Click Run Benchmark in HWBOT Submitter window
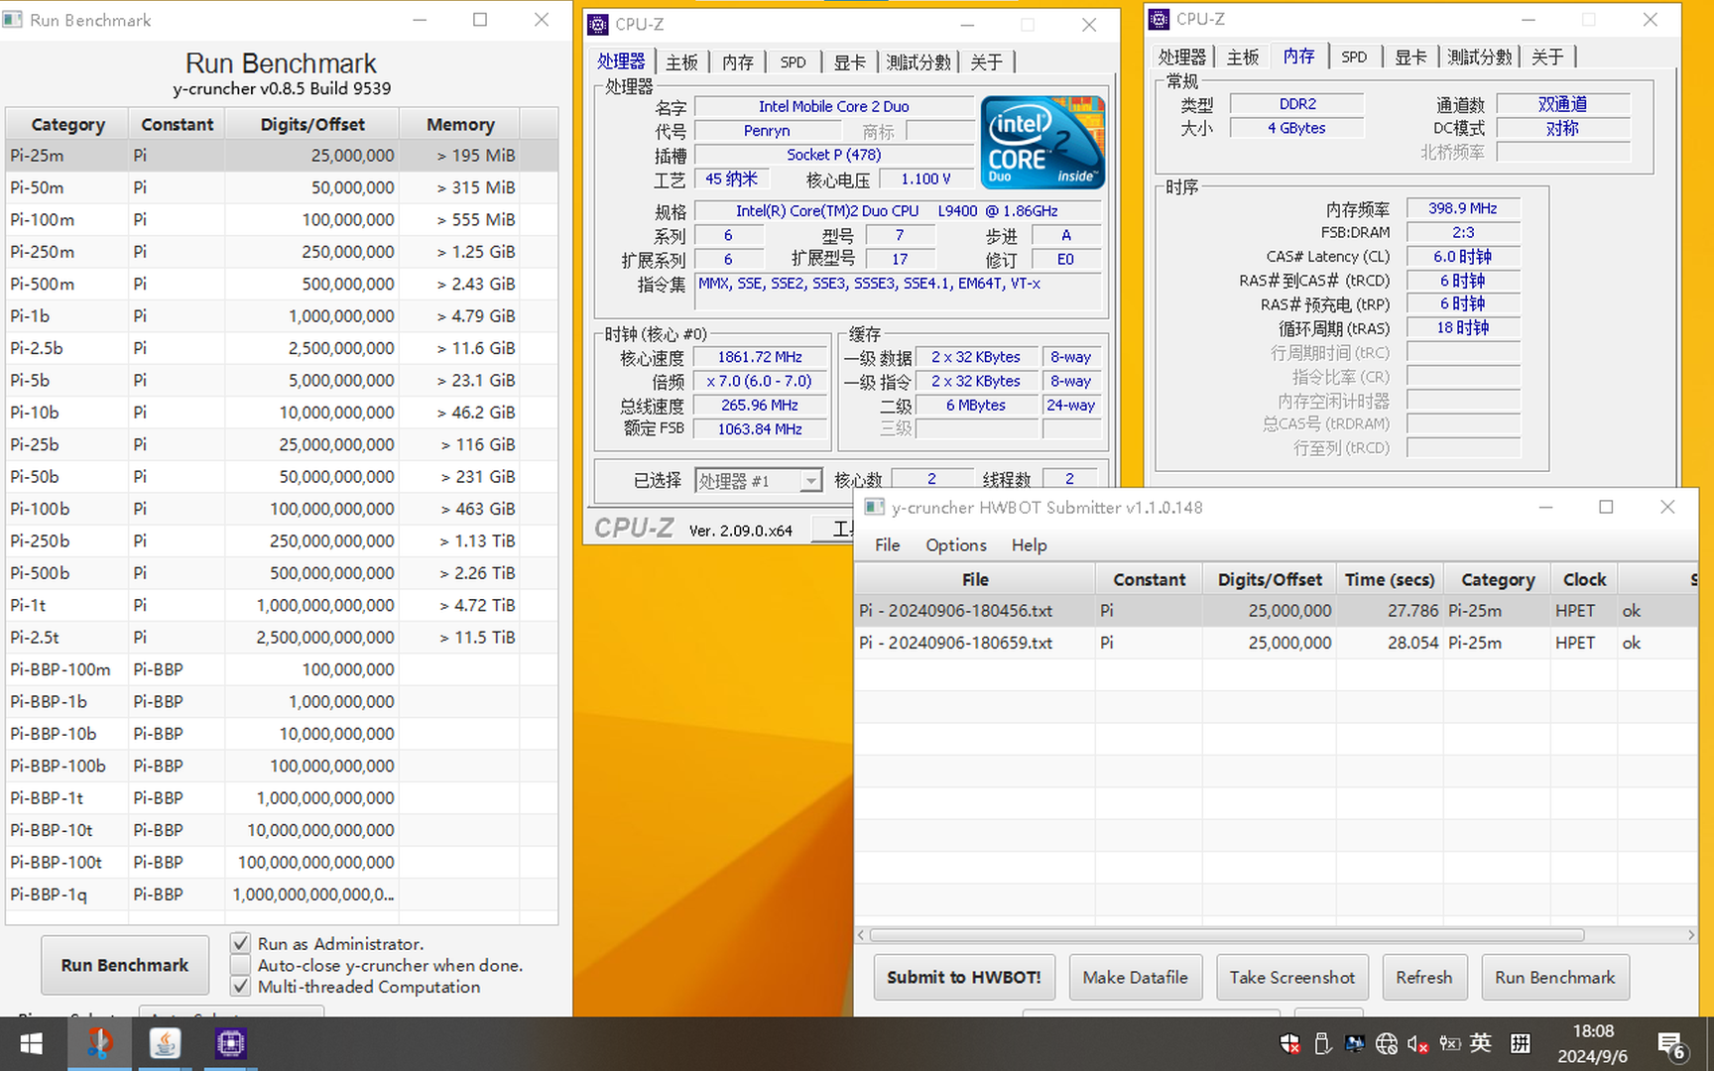1714x1071 pixels. click(x=1555, y=977)
